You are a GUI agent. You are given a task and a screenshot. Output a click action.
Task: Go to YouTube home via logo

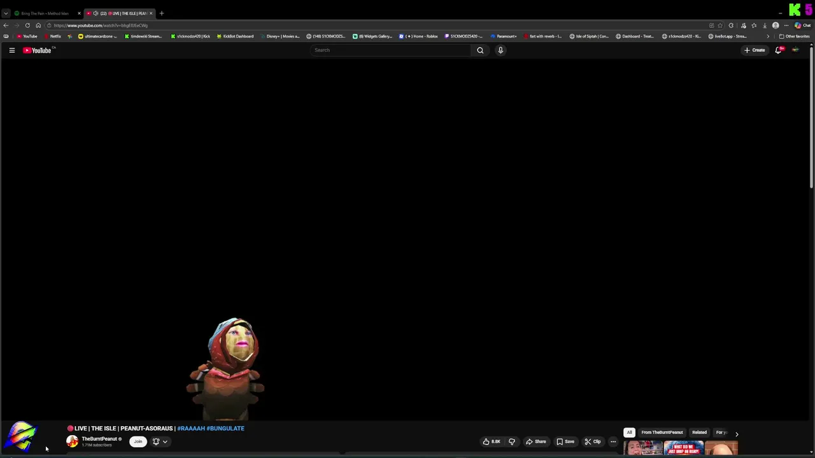pyautogui.click(x=37, y=50)
